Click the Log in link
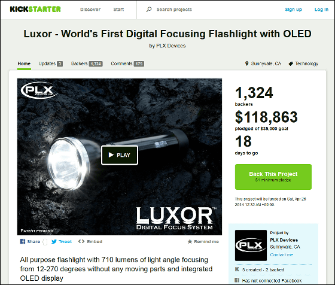 [321, 10]
